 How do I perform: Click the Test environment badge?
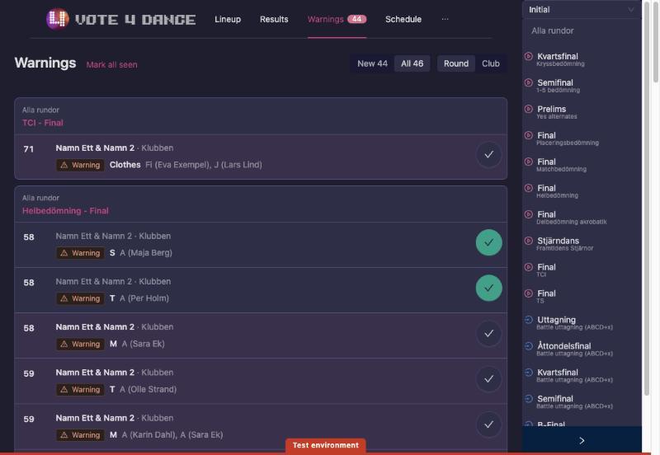325,445
